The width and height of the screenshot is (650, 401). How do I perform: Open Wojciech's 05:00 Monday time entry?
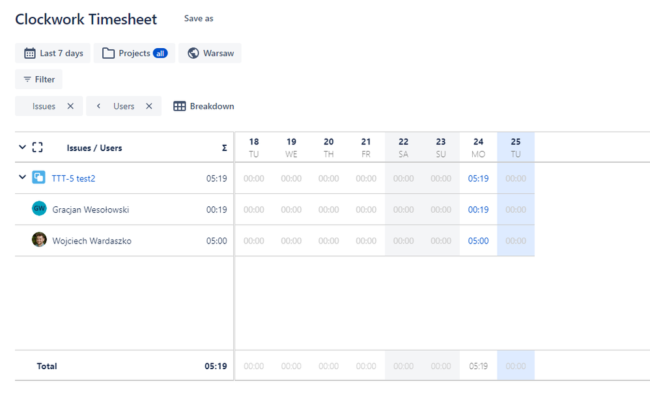(478, 240)
